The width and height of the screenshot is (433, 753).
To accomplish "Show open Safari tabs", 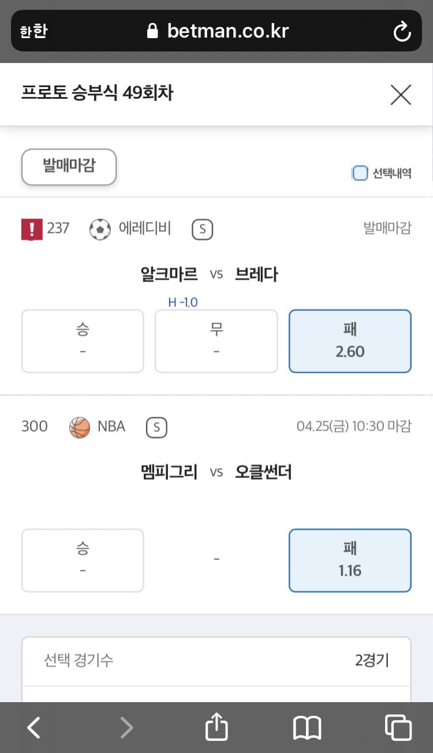I will pyautogui.click(x=398, y=727).
